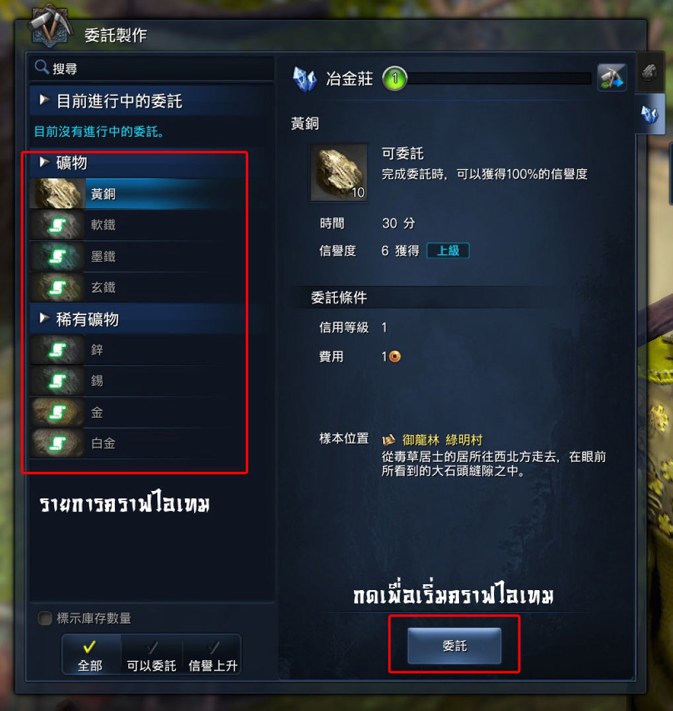Select the blue crystal side tab
This screenshot has width=673, height=711.
(x=650, y=114)
